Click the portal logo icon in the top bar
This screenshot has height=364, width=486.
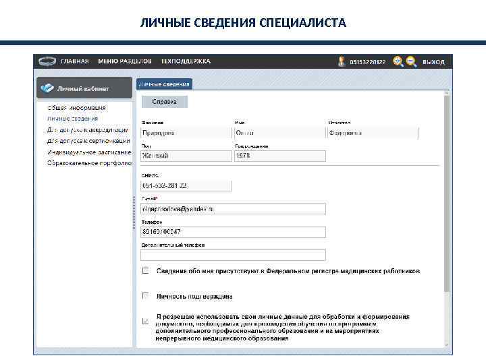click(x=47, y=61)
